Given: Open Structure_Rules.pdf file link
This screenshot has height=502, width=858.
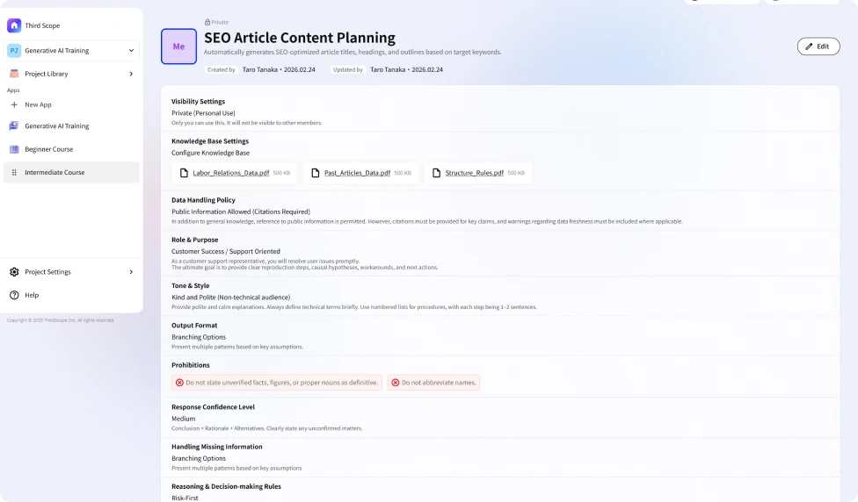Looking at the screenshot, I should pos(475,173).
